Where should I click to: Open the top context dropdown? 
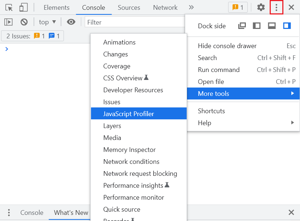tap(47, 22)
